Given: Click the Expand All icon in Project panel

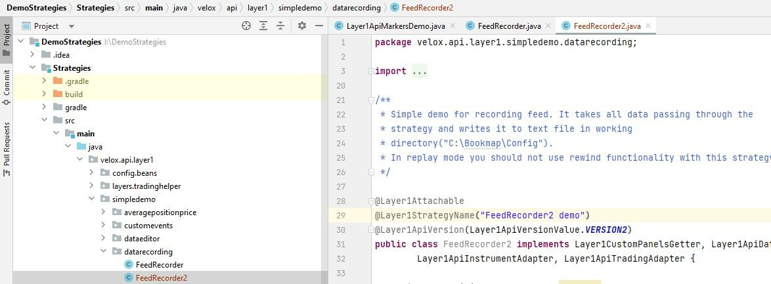Looking at the screenshot, I should 263,26.
